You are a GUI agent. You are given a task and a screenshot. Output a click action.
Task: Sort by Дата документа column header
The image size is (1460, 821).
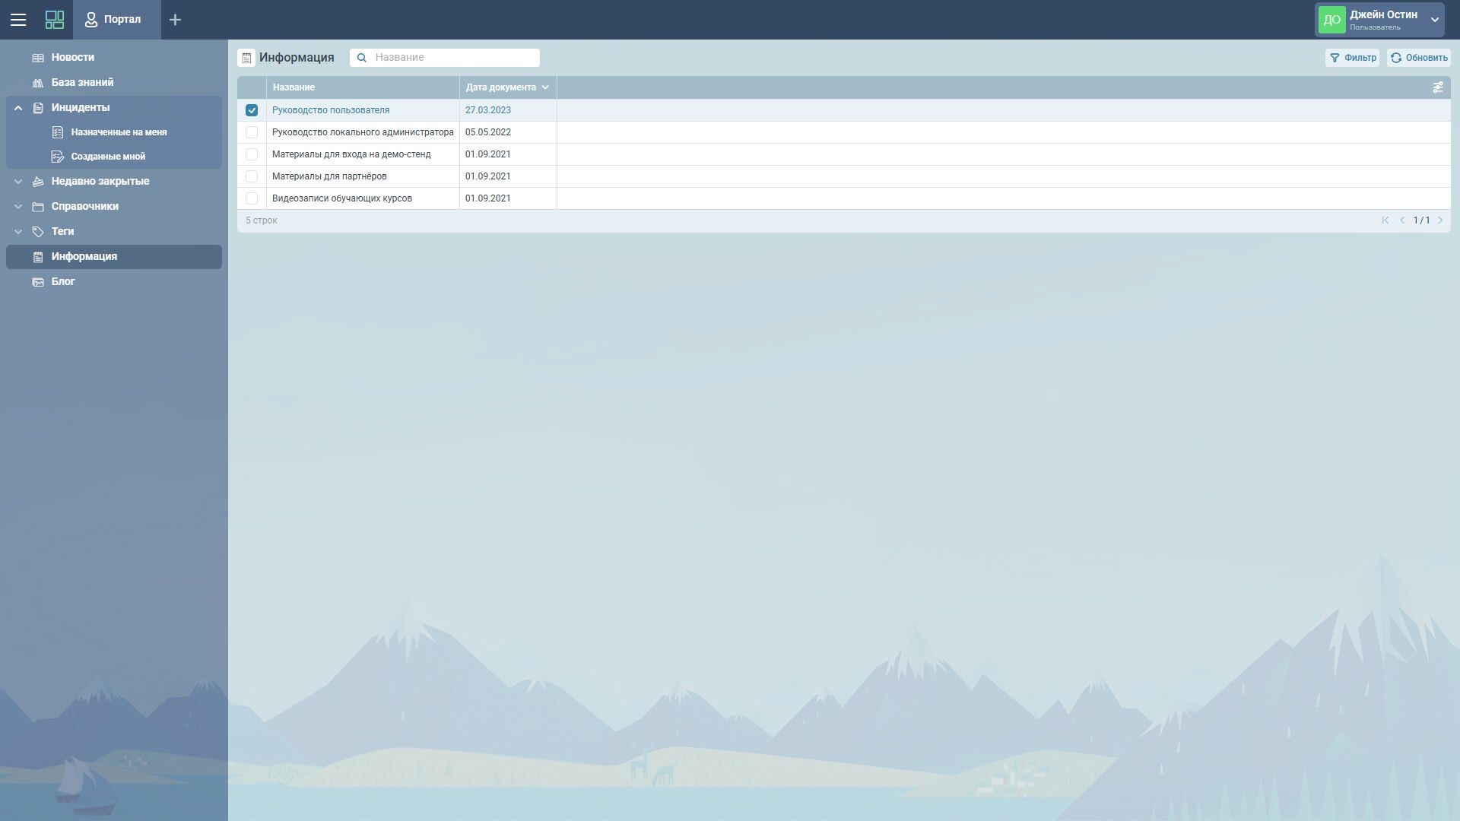[x=502, y=87]
